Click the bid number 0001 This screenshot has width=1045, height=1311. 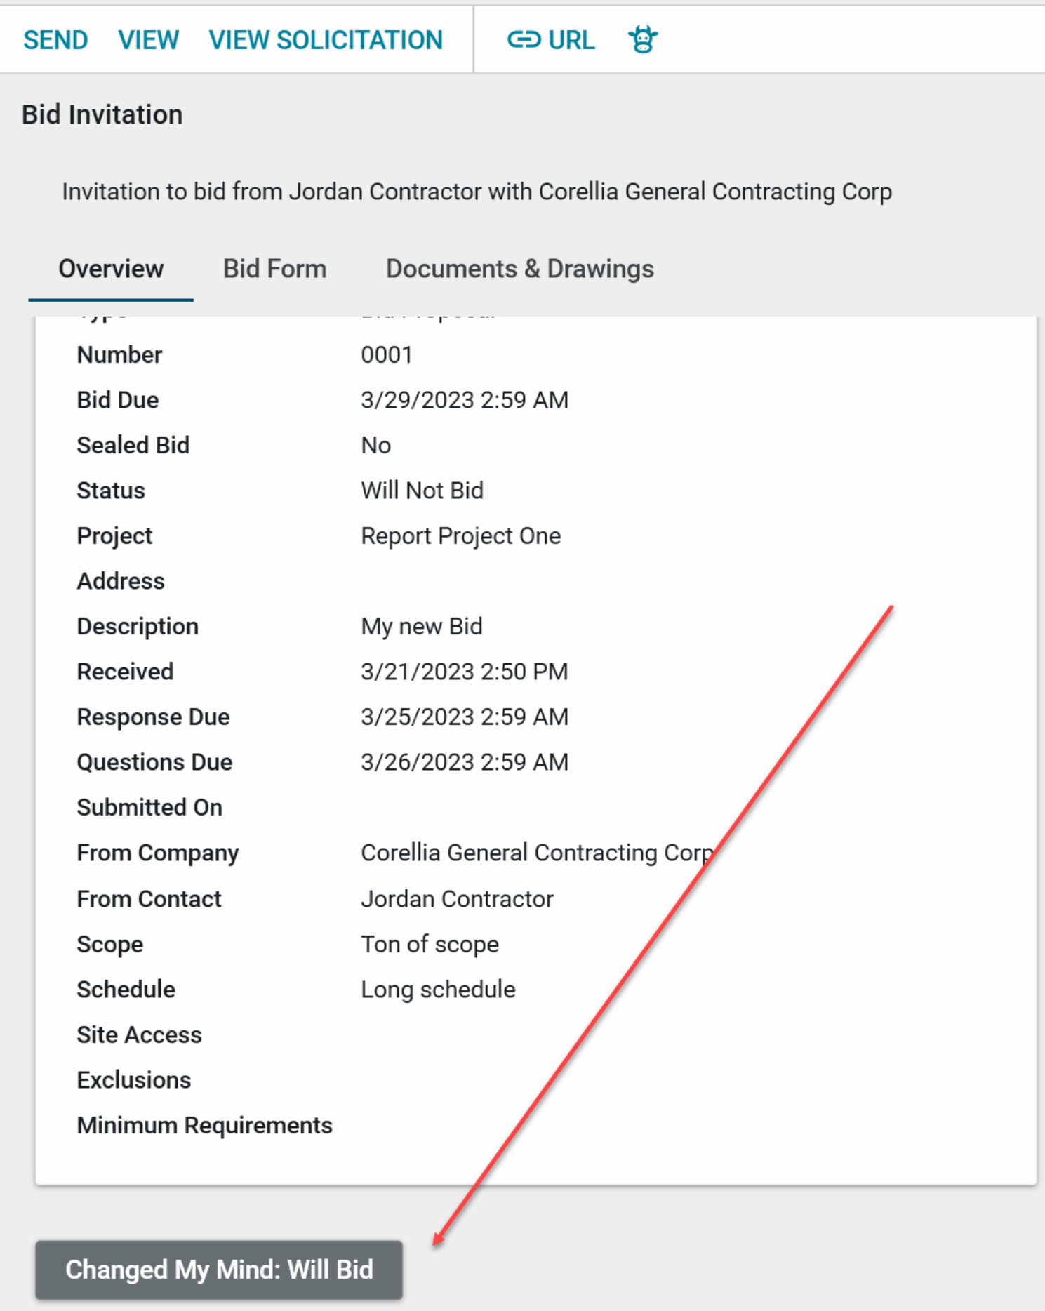tap(386, 355)
